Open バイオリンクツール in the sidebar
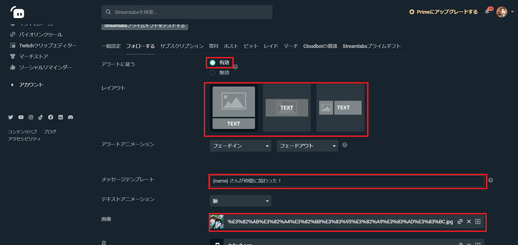 pos(40,34)
